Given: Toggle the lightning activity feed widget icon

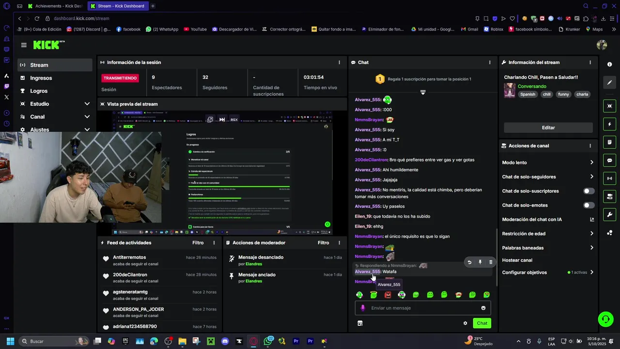Looking at the screenshot, I should (609, 124).
